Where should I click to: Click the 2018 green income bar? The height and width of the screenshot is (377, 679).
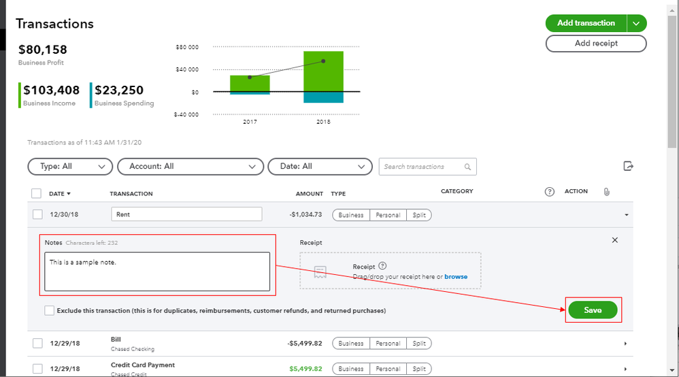pyautogui.click(x=323, y=71)
